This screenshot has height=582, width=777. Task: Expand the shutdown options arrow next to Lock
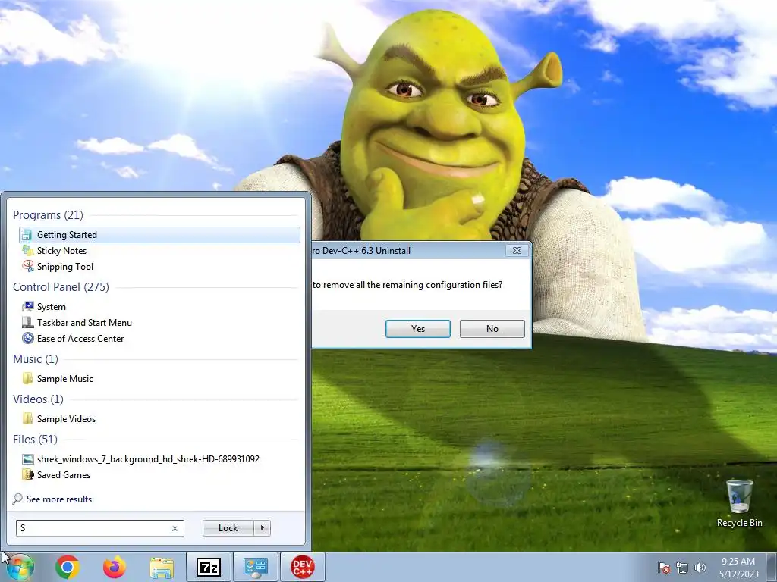[262, 528]
